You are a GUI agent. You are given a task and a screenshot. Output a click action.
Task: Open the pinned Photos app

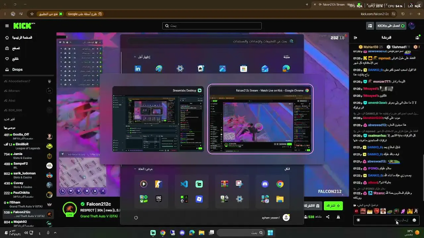click(223, 68)
